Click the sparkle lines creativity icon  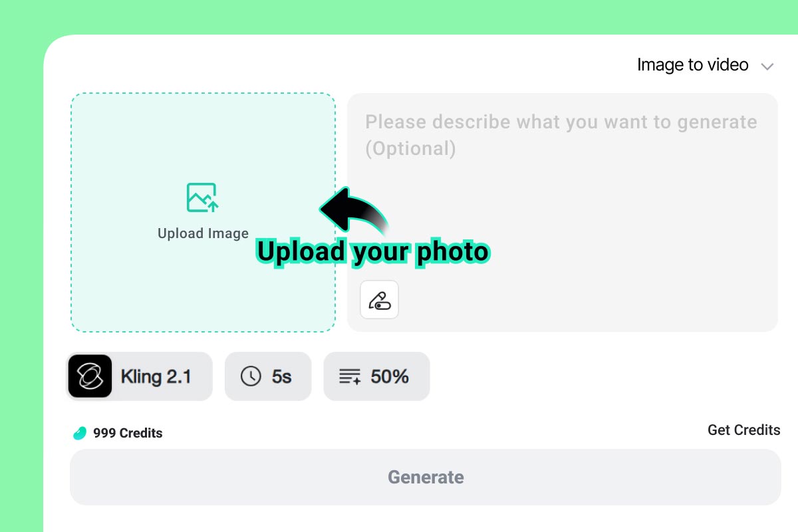[350, 377]
